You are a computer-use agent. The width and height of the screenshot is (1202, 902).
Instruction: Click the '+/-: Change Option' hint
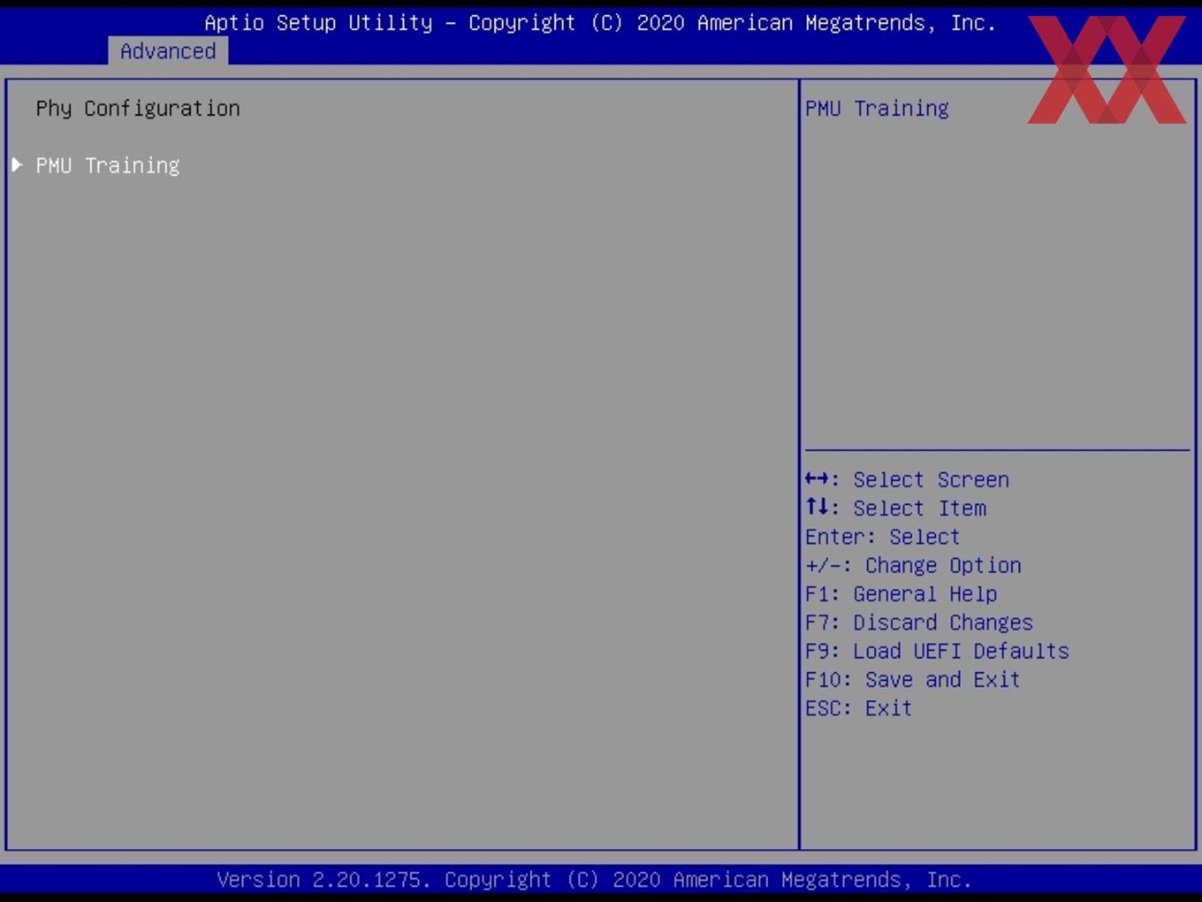pyautogui.click(x=913, y=565)
